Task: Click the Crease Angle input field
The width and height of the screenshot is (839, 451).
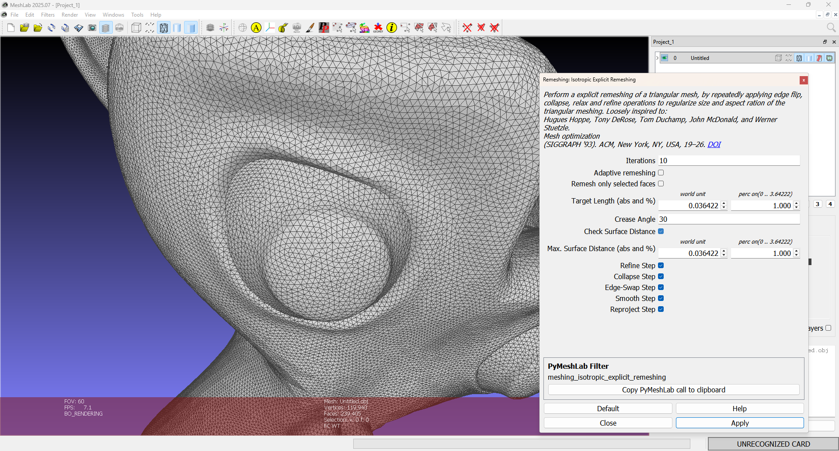Action: [x=729, y=219]
